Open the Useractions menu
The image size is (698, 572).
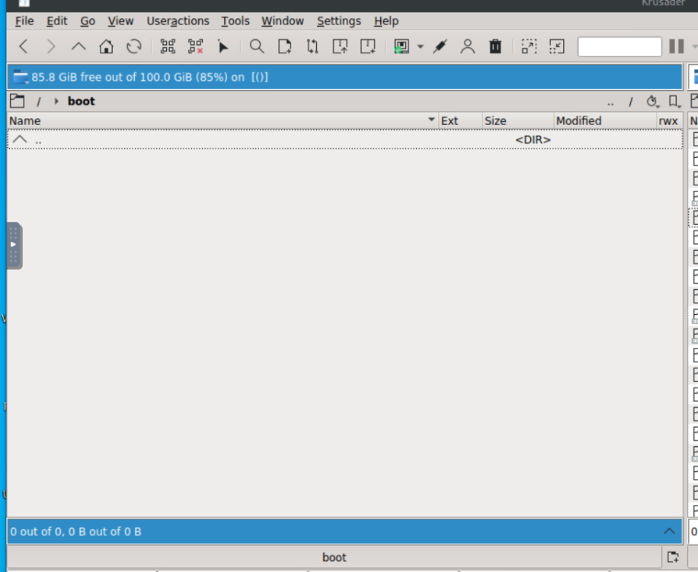coord(178,21)
